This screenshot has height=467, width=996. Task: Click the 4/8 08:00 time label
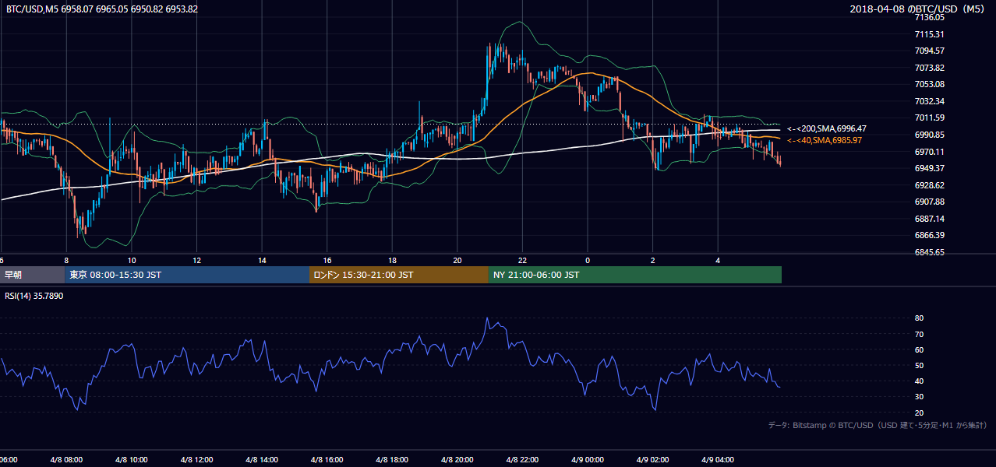[65, 460]
